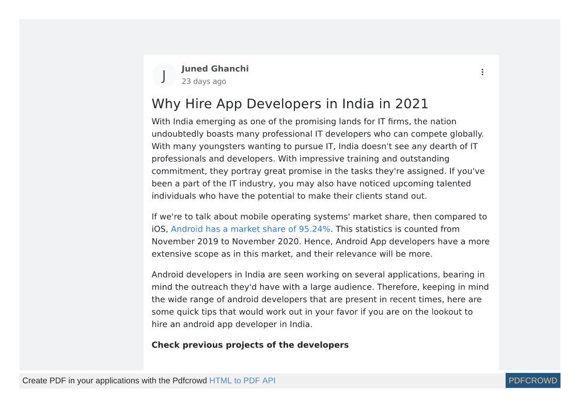Click the "23 days ago" timestamp
The height and width of the screenshot is (410, 580).
(203, 81)
